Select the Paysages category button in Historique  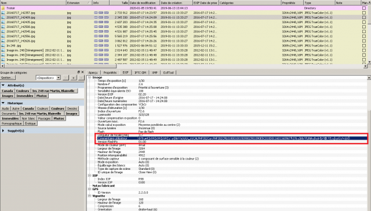[x=44, y=118]
